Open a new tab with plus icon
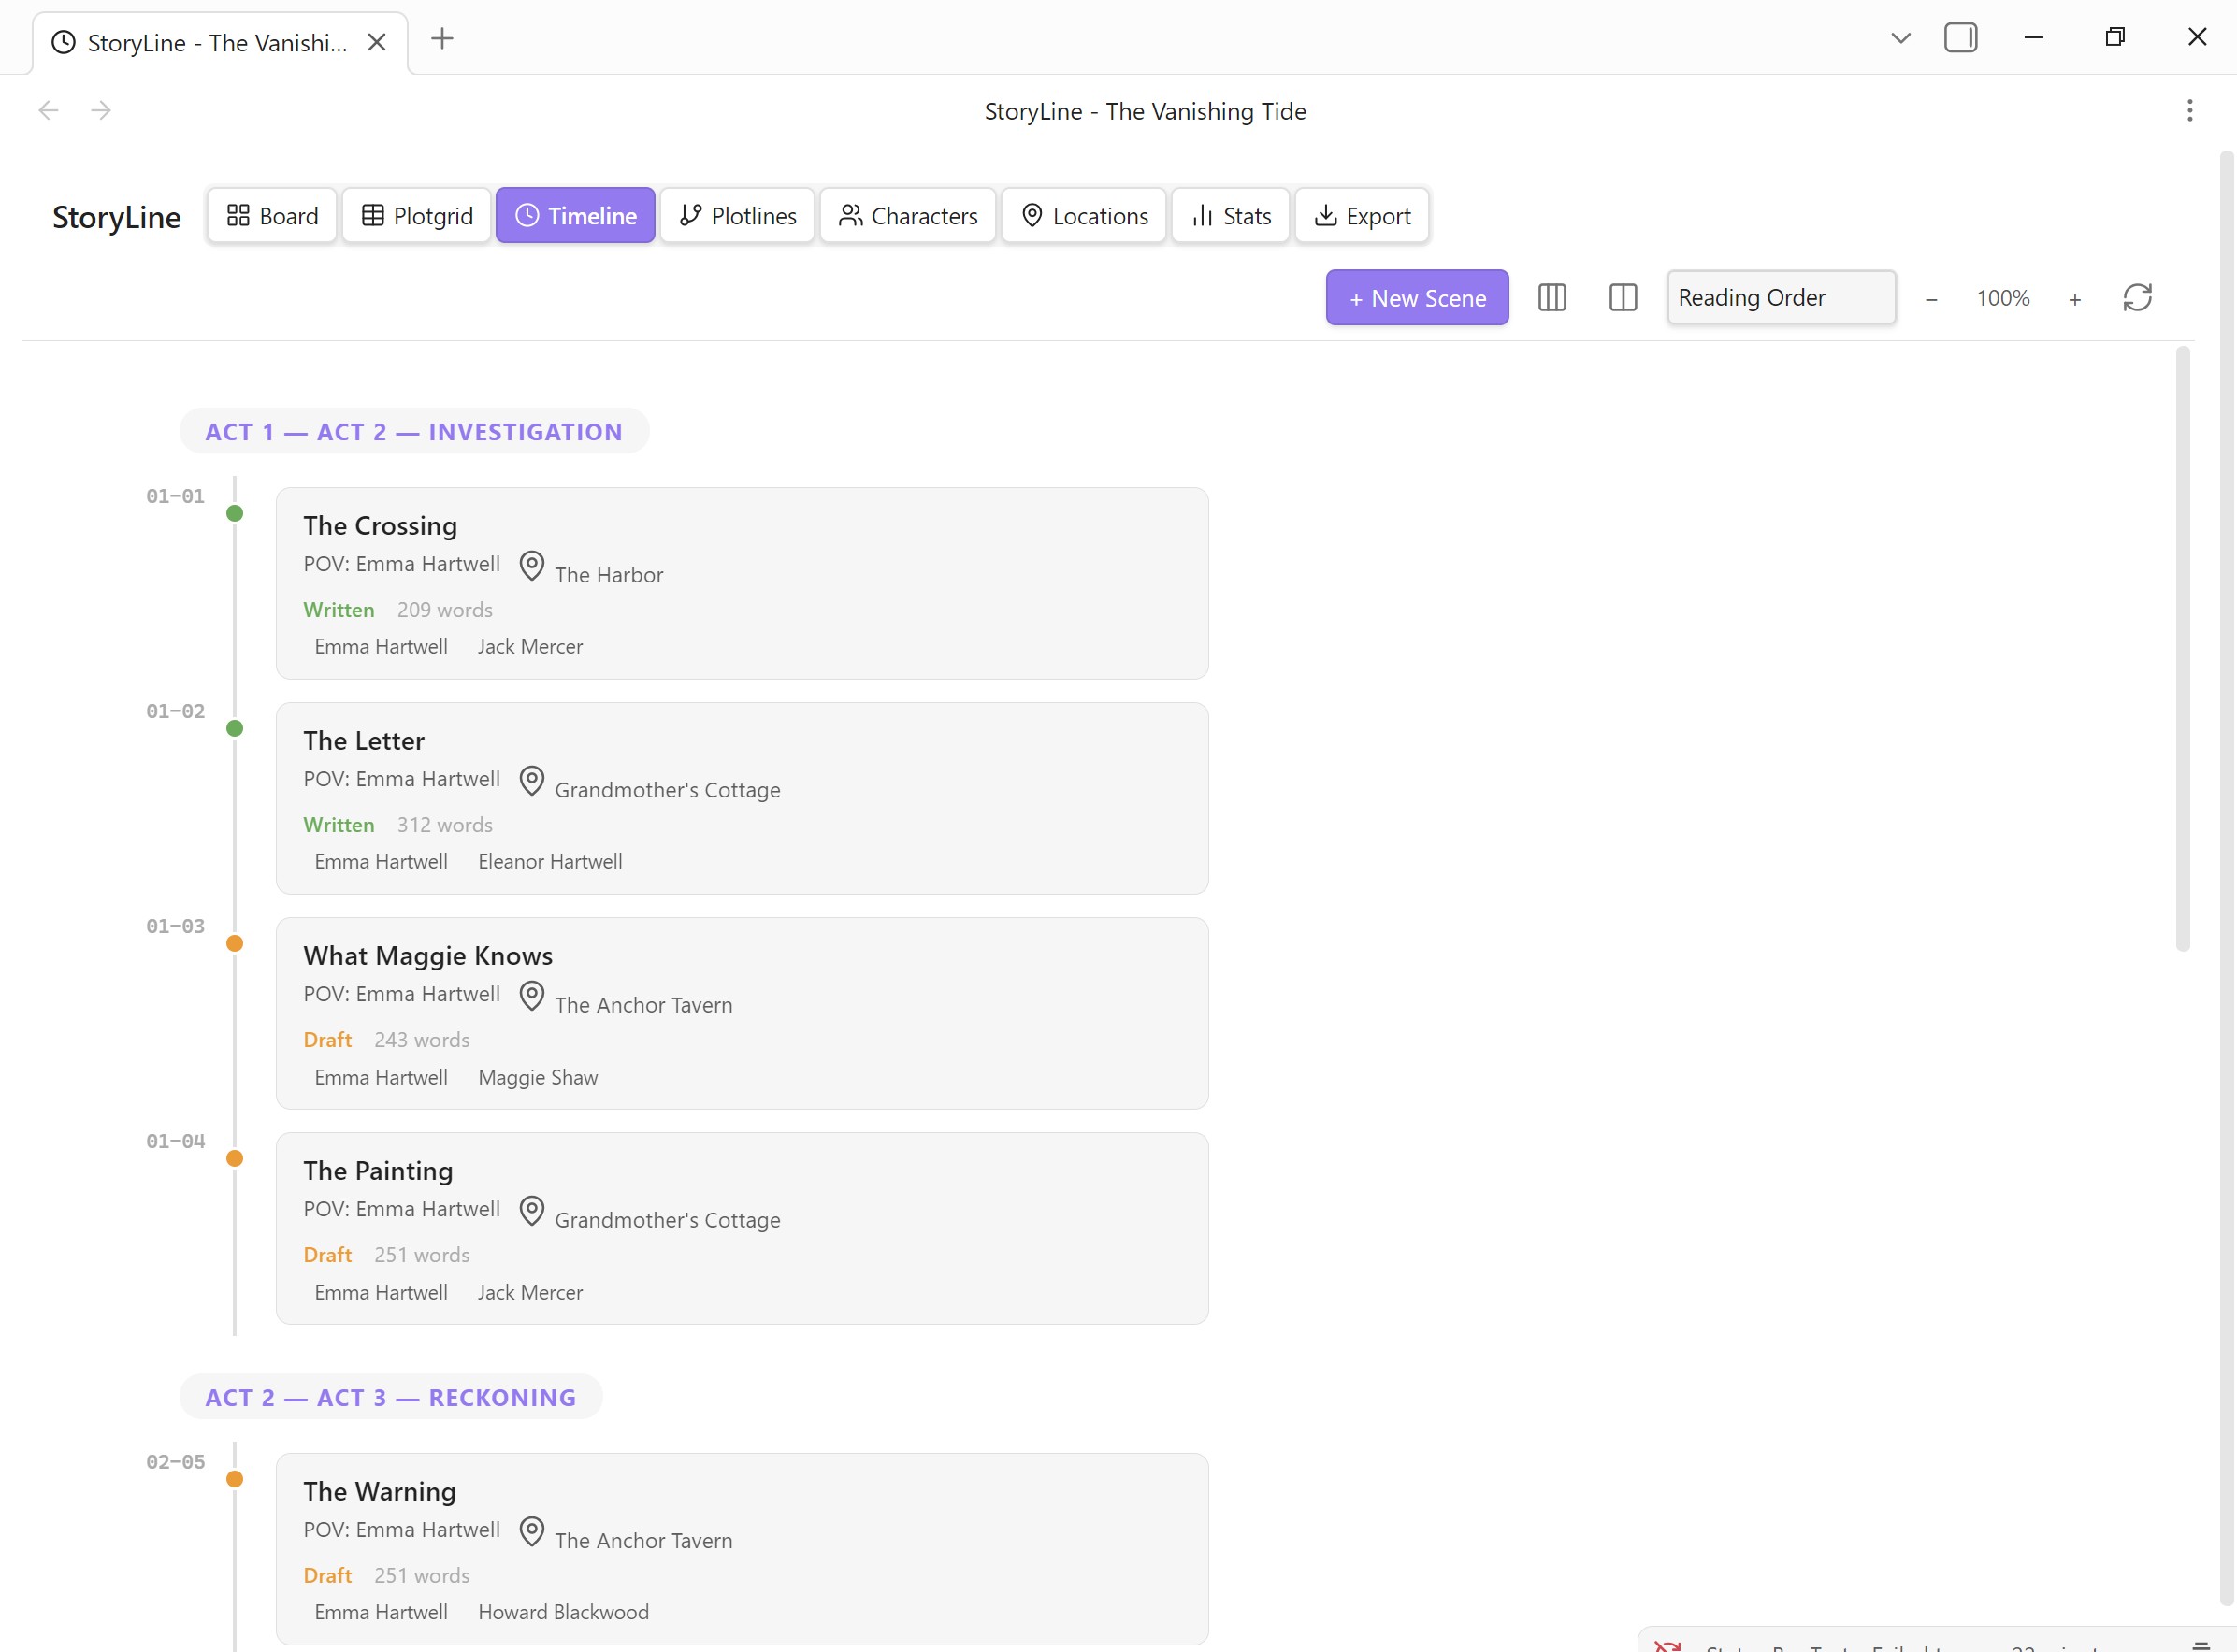This screenshot has height=1652, width=2237. pyautogui.click(x=442, y=39)
